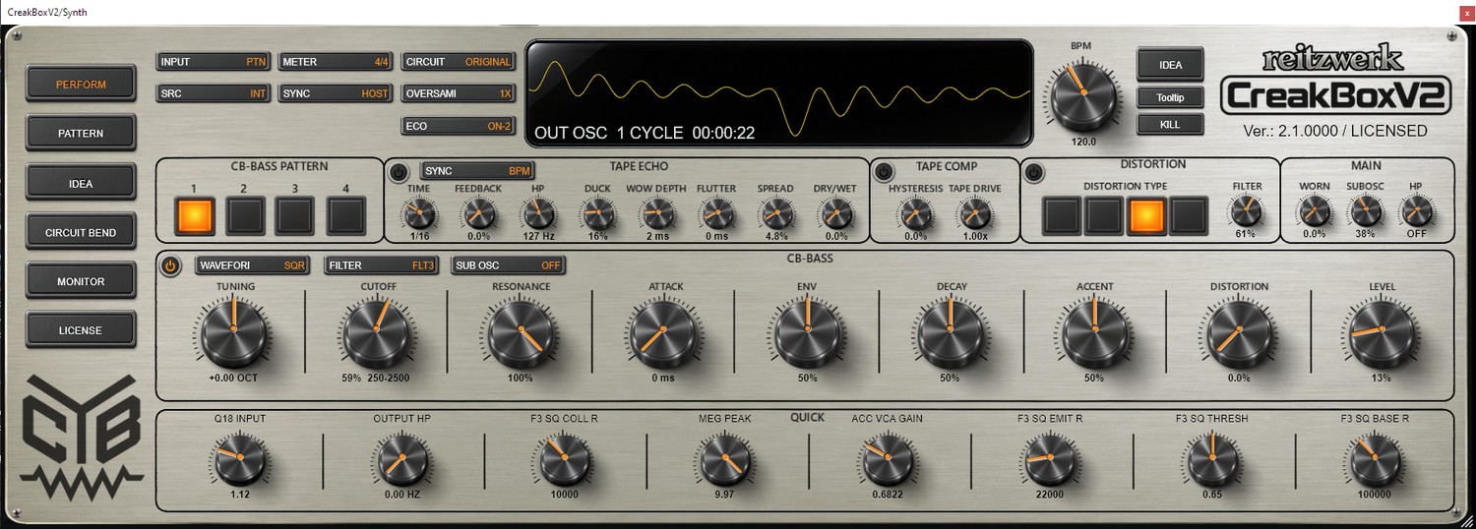Click the ATTACK knob
Screen dimensions: 1476x529
coord(664,330)
